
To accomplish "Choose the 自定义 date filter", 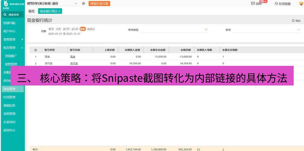I will 91,29.
